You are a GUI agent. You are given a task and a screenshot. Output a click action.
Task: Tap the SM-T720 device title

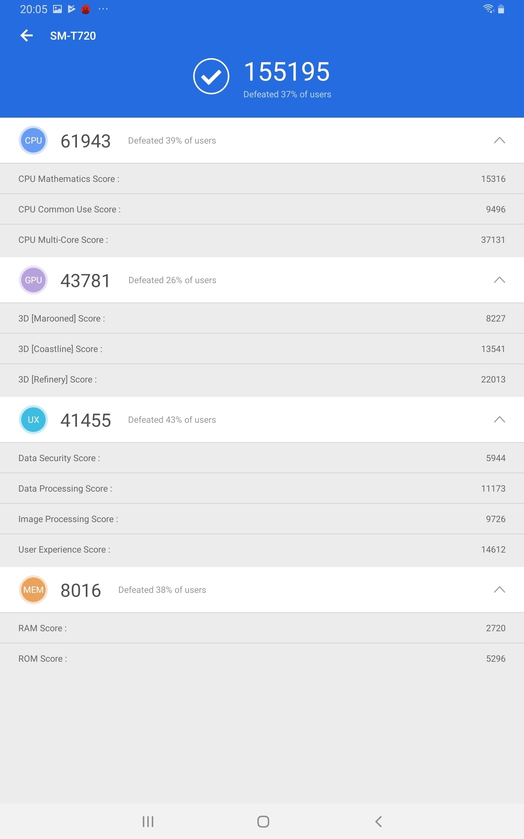[x=73, y=36]
